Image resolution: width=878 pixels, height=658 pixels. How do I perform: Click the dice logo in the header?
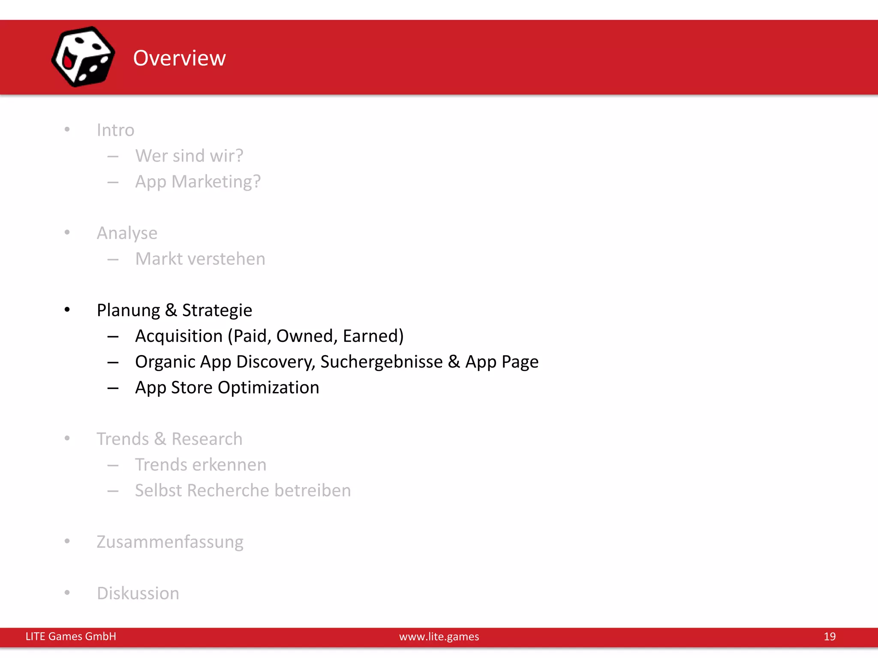(83, 57)
